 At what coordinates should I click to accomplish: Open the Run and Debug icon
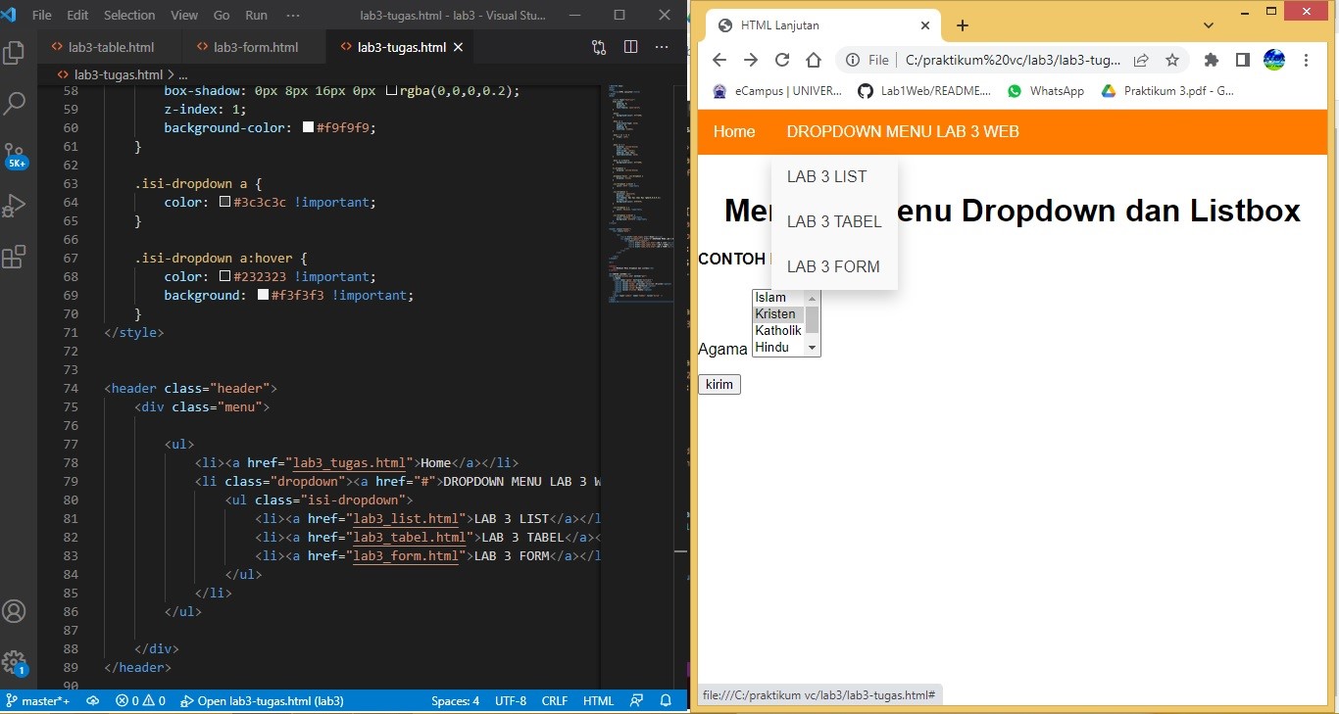[15, 206]
